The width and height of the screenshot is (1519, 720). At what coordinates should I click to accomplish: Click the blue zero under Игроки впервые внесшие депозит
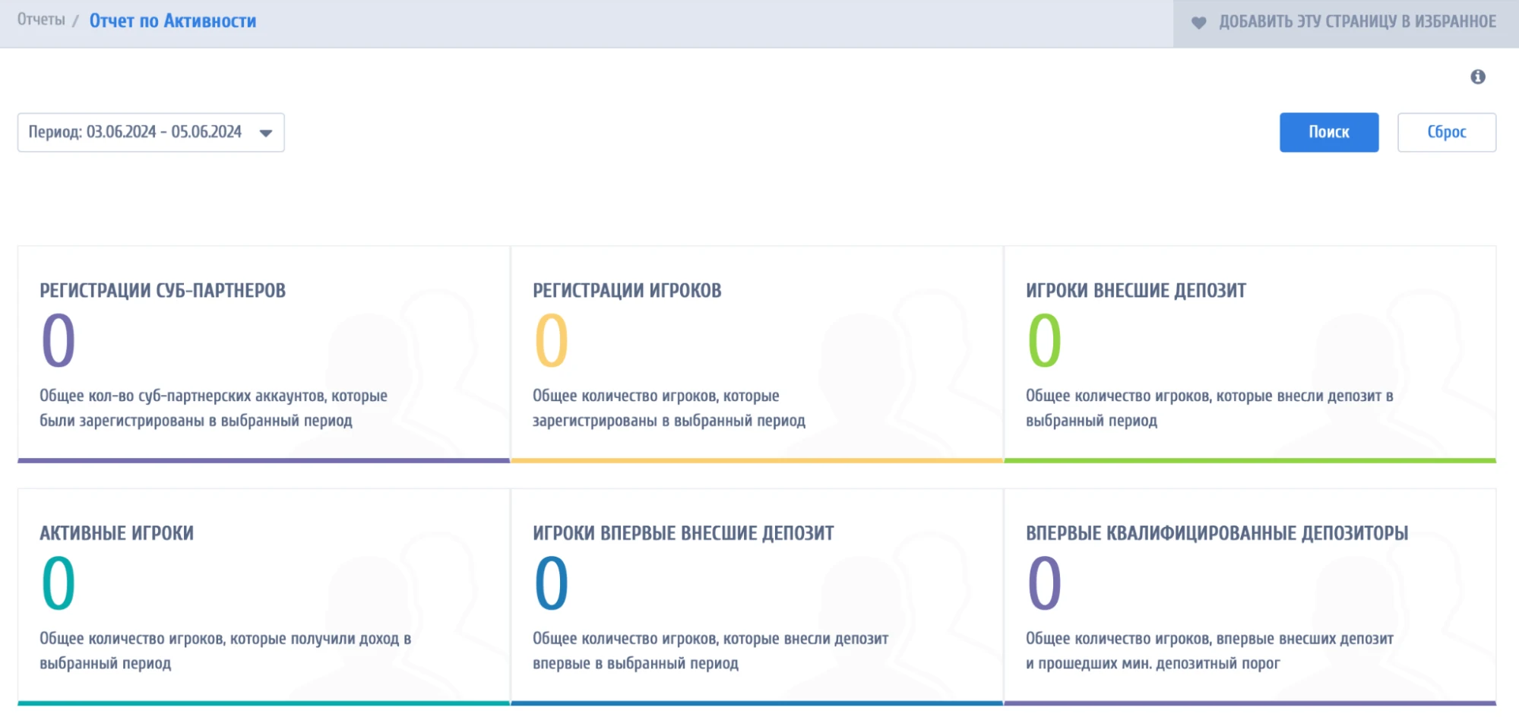(x=552, y=583)
